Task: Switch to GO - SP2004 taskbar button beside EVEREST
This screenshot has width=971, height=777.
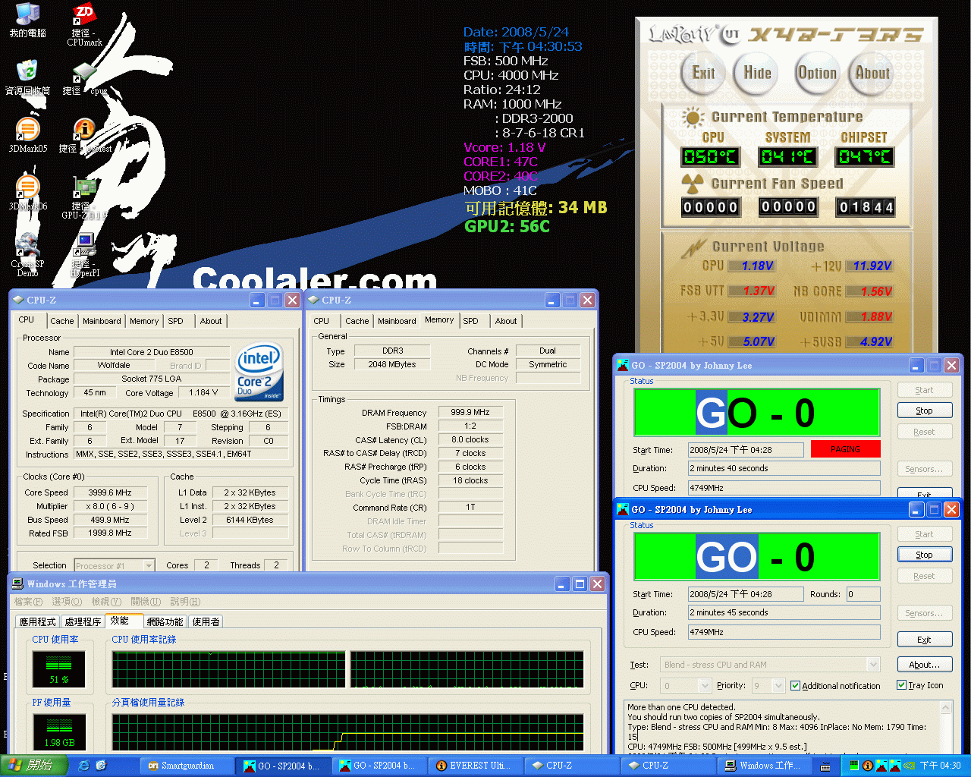Action: coord(378,766)
